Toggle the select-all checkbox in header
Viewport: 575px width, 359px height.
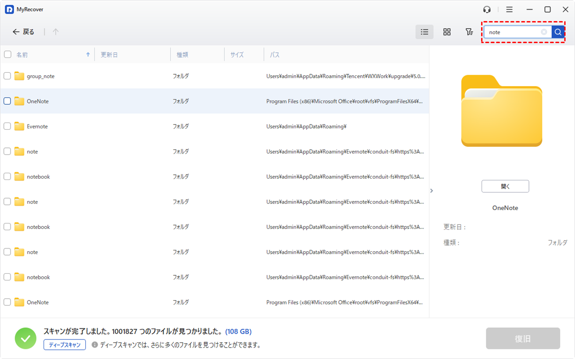pyautogui.click(x=8, y=55)
